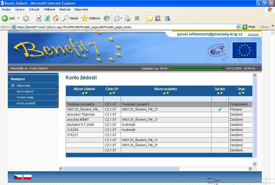Open the Nápověda menu in menu bar
This screenshot has width=275, height=185.
(81, 9)
